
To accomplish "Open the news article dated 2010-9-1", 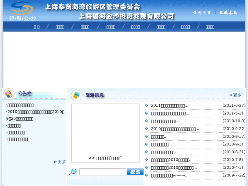I will tap(161, 144).
